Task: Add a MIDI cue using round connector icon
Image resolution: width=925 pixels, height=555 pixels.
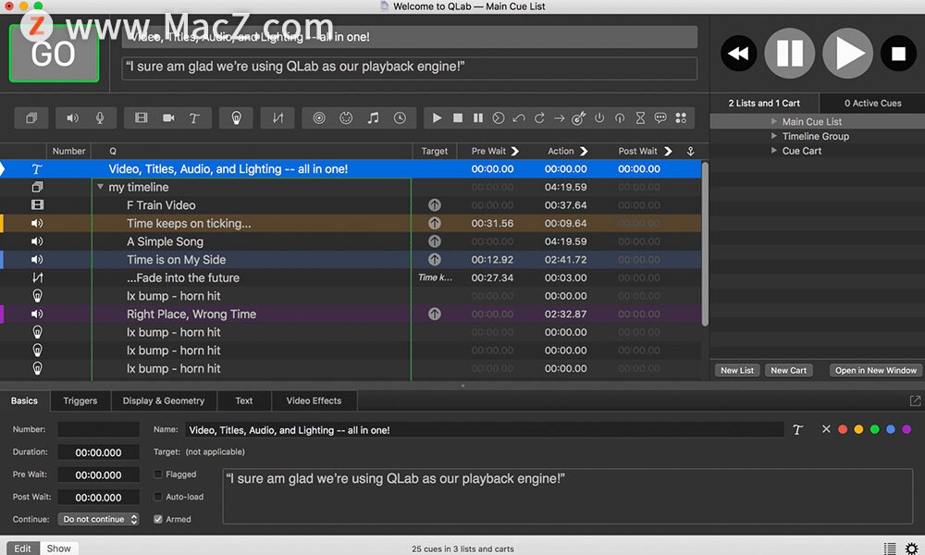Action: (346, 118)
